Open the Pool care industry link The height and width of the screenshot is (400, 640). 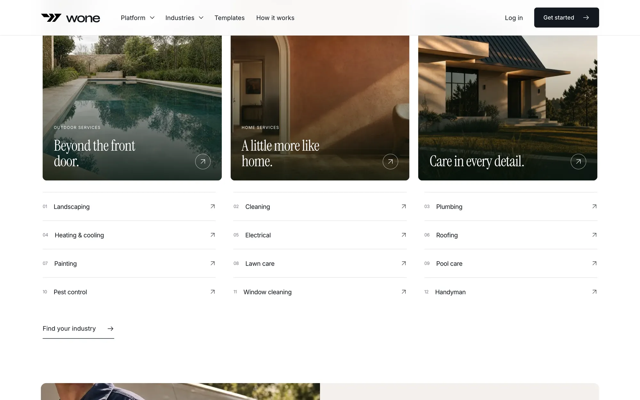[x=511, y=263]
